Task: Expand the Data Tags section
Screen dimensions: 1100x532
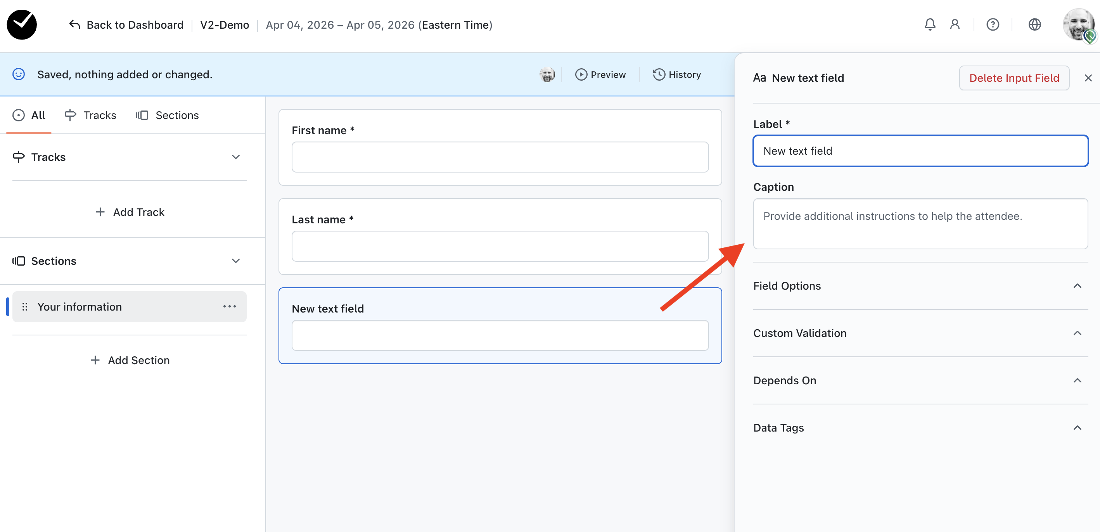Action: pos(1077,428)
